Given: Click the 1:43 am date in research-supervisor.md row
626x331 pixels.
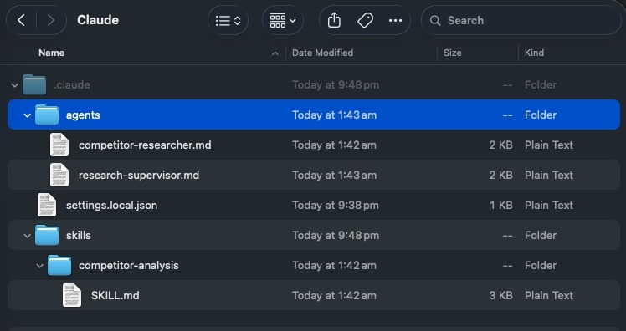Looking at the screenshot, I should [334, 175].
